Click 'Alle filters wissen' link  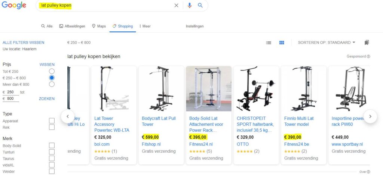point(24,43)
